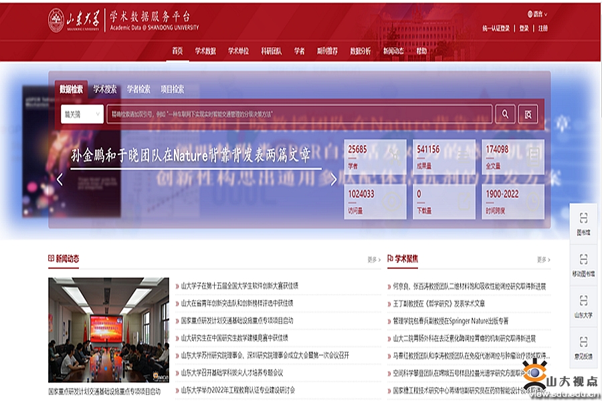Click the 1024033 访问量 statistics card
The height and width of the screenshot is (401, 602).
pos(375,202)
